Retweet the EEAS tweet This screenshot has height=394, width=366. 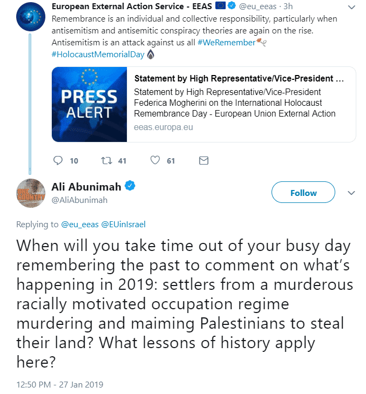[x=106, y=160]
